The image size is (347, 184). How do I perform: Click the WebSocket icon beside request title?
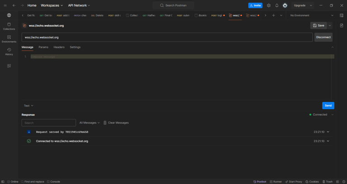pos(24,26)
